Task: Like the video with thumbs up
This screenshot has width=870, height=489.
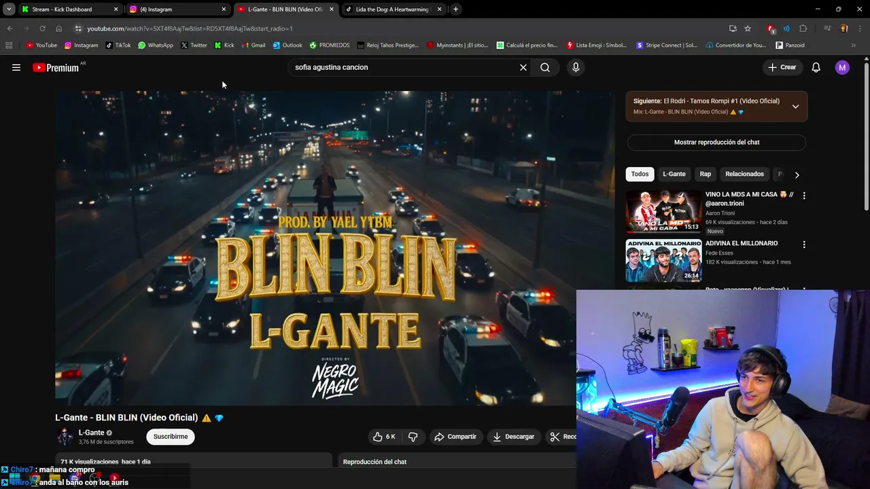Action: 384,437
